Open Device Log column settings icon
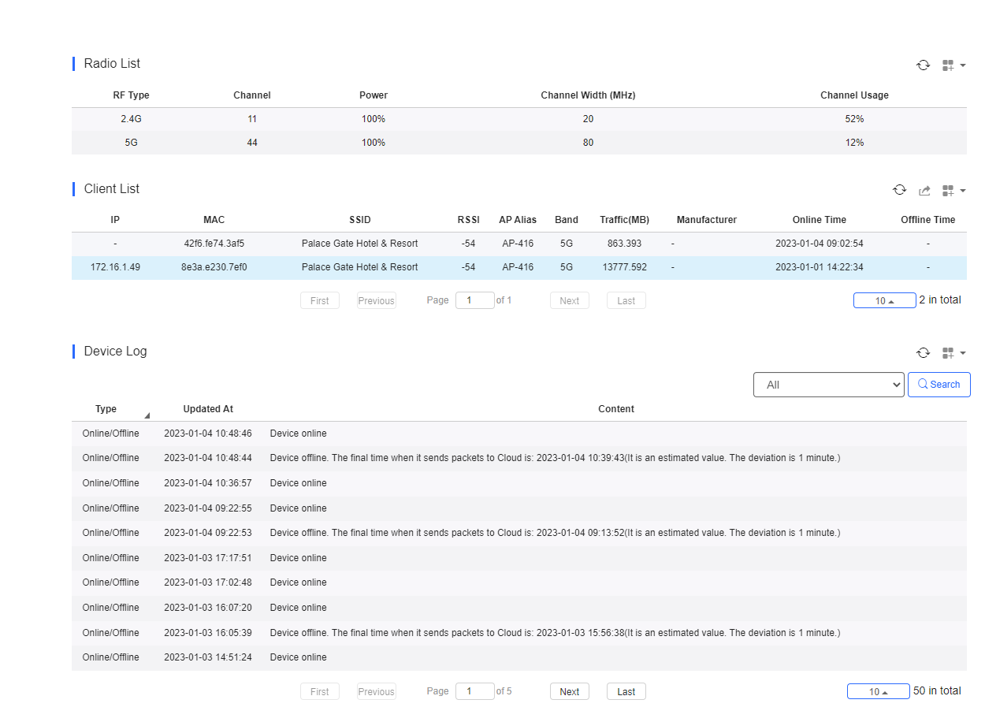985x722 pixels. click(x=953, y=353)
